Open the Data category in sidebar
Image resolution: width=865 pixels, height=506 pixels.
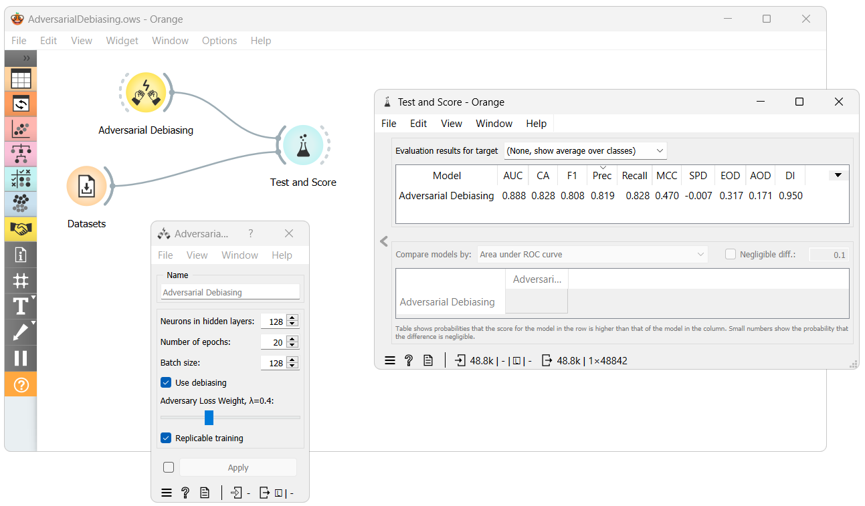[x=21, y=79]
